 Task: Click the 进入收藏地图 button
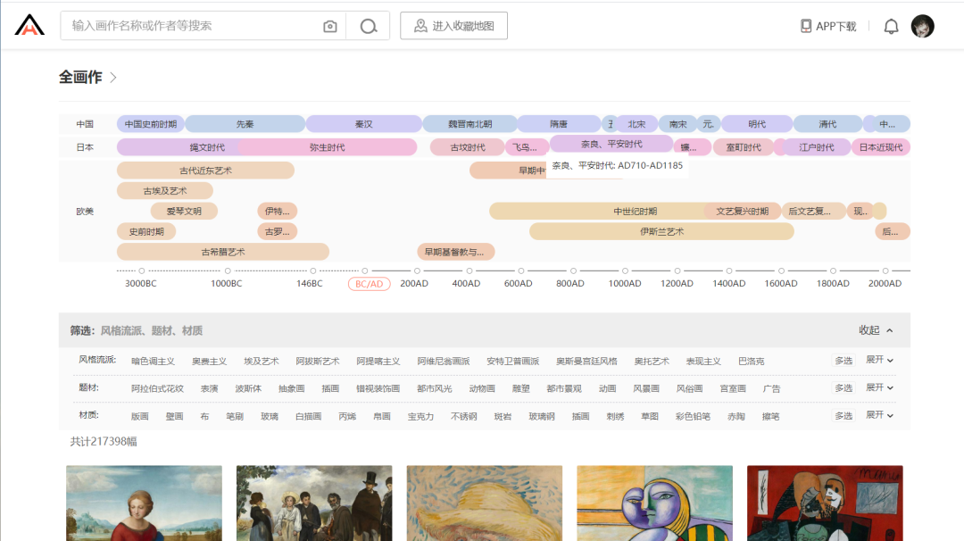click(x=453, y=26)
